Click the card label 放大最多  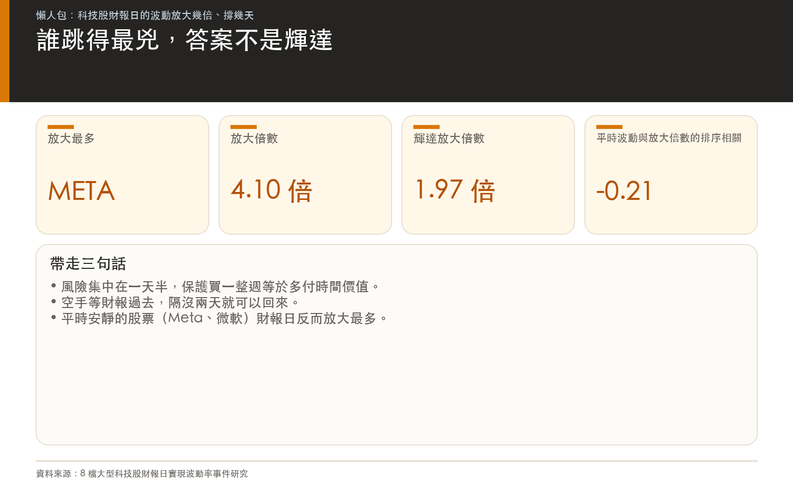(x=71, y=138)
